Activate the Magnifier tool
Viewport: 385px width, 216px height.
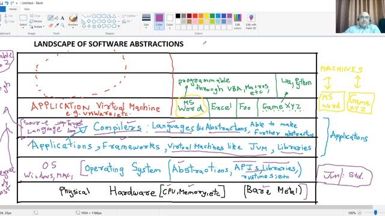(x=63, y=25)
